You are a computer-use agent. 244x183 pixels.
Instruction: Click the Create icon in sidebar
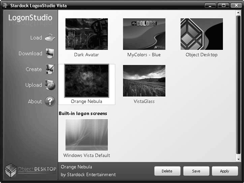(x=50, y=69)
